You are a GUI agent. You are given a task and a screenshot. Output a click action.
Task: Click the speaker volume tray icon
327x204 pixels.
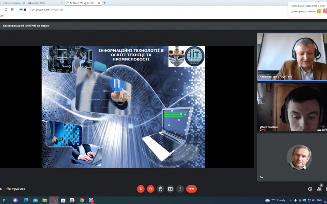coord(314,200)
